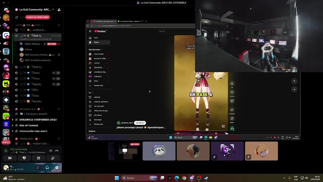Screen dimensions: 323x182
Task: Go to previous Short with up arrow
Action: coord(294,81)
